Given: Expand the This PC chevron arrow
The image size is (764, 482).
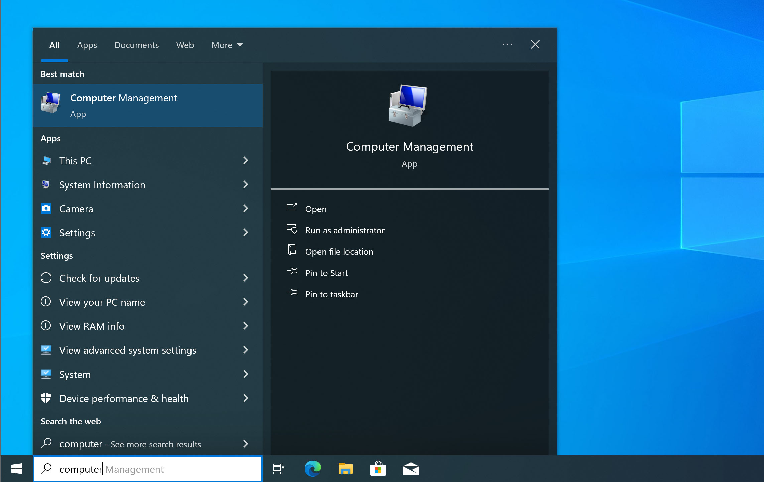Looking at the screenshot, I should click(246, 161).
